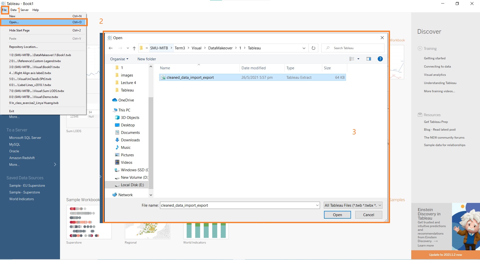This screenshot has width=480, height=260.
Task: Select New Volume (D:) drive
Action: click(131, 177)
